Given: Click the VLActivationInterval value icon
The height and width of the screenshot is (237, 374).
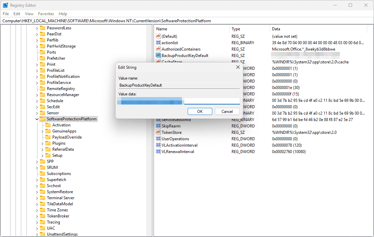Looking at the screenshot, I should 158,145.
